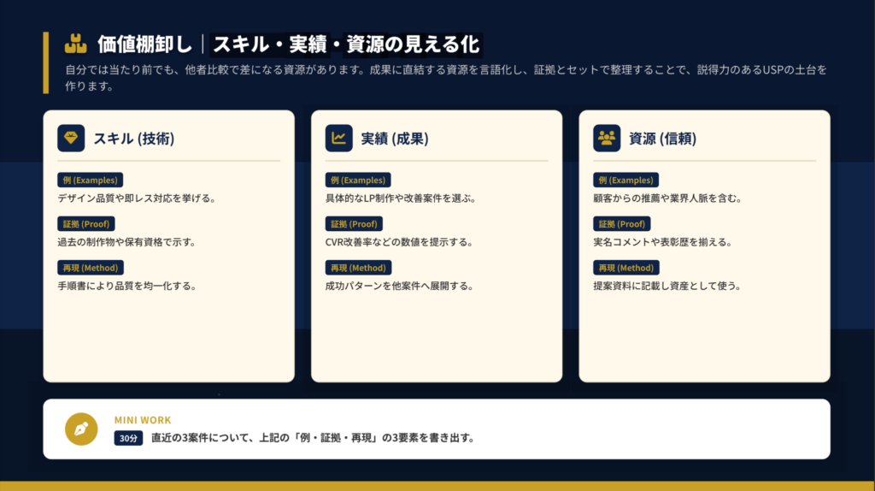
Task: Select the 証拠 (Proof) badge under スキル
Action: coord(85,224)
